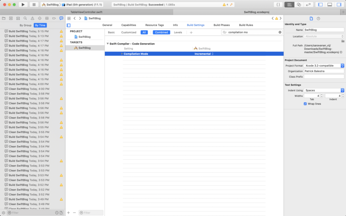This screenshot has width=346, height=216.
Task: Open the Report navigator speech bubble icon
Action: click(61, 18)
